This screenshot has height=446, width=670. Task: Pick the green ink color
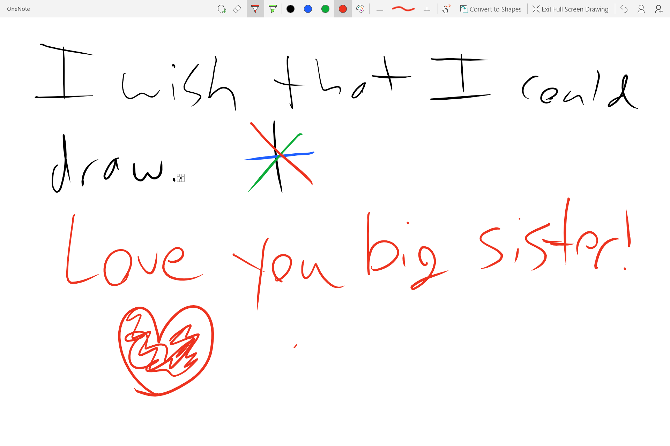(325, 9)
